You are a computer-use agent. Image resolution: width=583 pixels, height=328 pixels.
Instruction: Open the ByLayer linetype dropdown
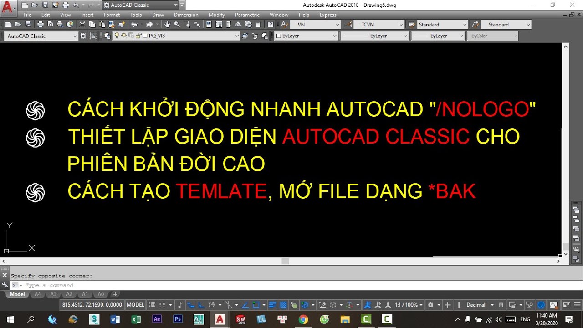pyautogui.click(x=374, y=36)
